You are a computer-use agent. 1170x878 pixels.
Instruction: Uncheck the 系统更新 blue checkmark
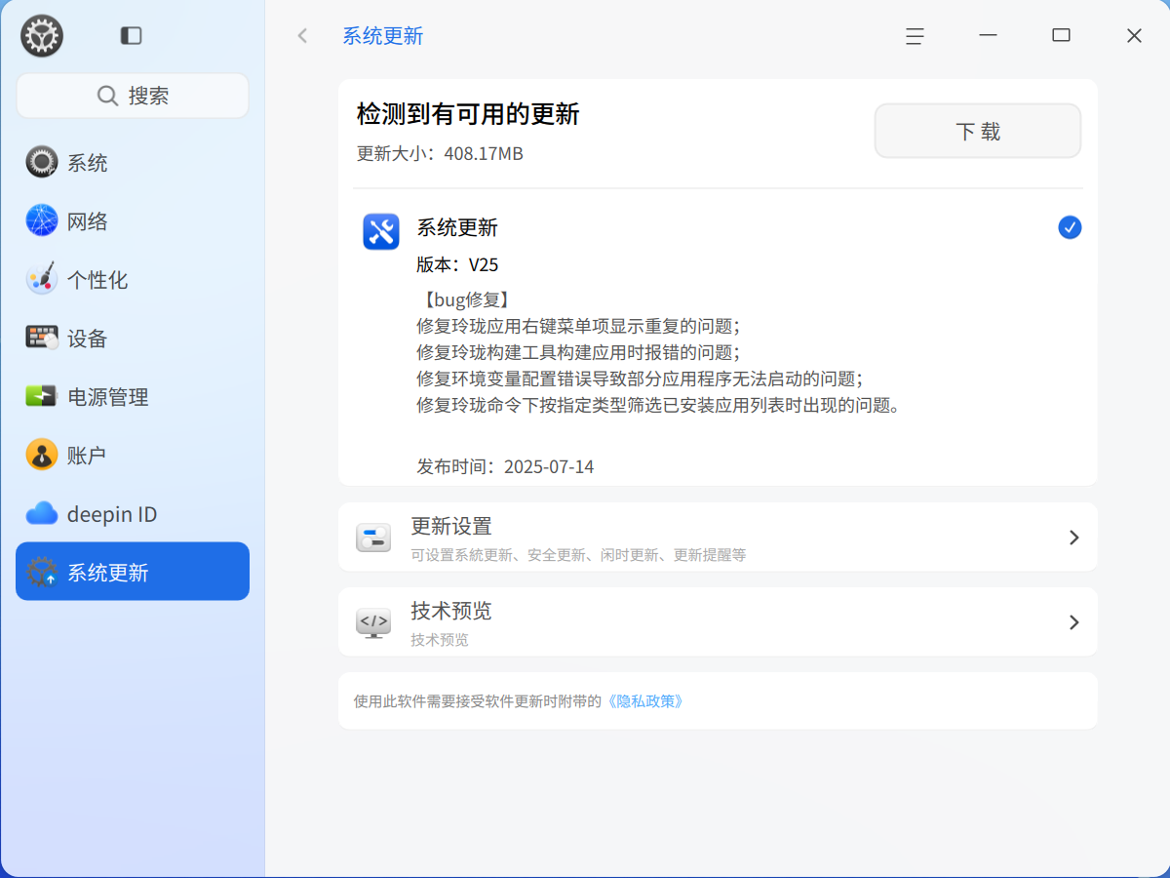coord(1070,227)
